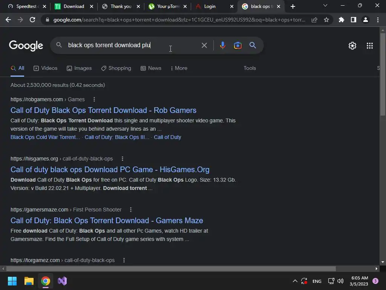
Task: Start voice search with the microphone
Action: [222, 45]
